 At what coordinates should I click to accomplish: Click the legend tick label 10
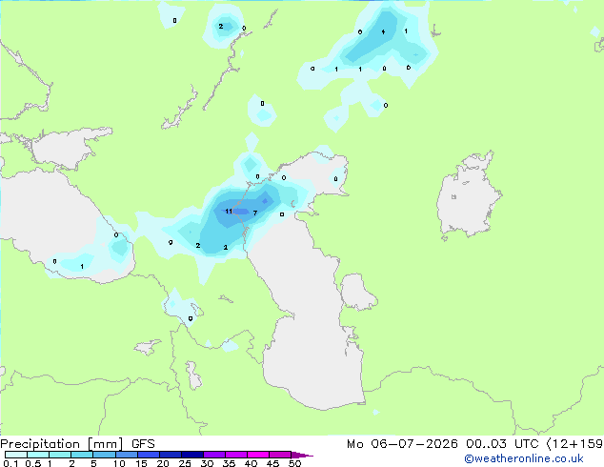click(119, 463)
